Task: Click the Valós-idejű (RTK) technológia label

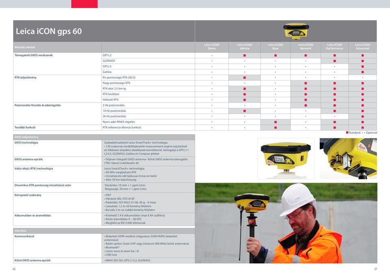Action: [34, 168]
